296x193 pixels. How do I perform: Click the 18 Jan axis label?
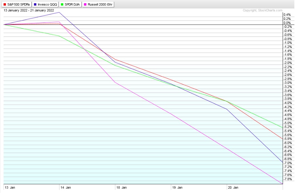pos(122,187)
